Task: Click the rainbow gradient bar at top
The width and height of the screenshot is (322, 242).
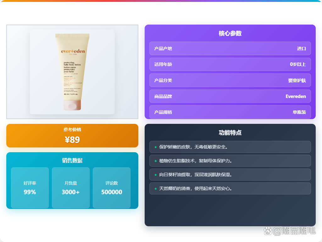Action: pos(161,1)
